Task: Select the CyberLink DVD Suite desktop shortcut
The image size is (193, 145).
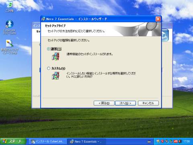Action: tap(9, 27)
